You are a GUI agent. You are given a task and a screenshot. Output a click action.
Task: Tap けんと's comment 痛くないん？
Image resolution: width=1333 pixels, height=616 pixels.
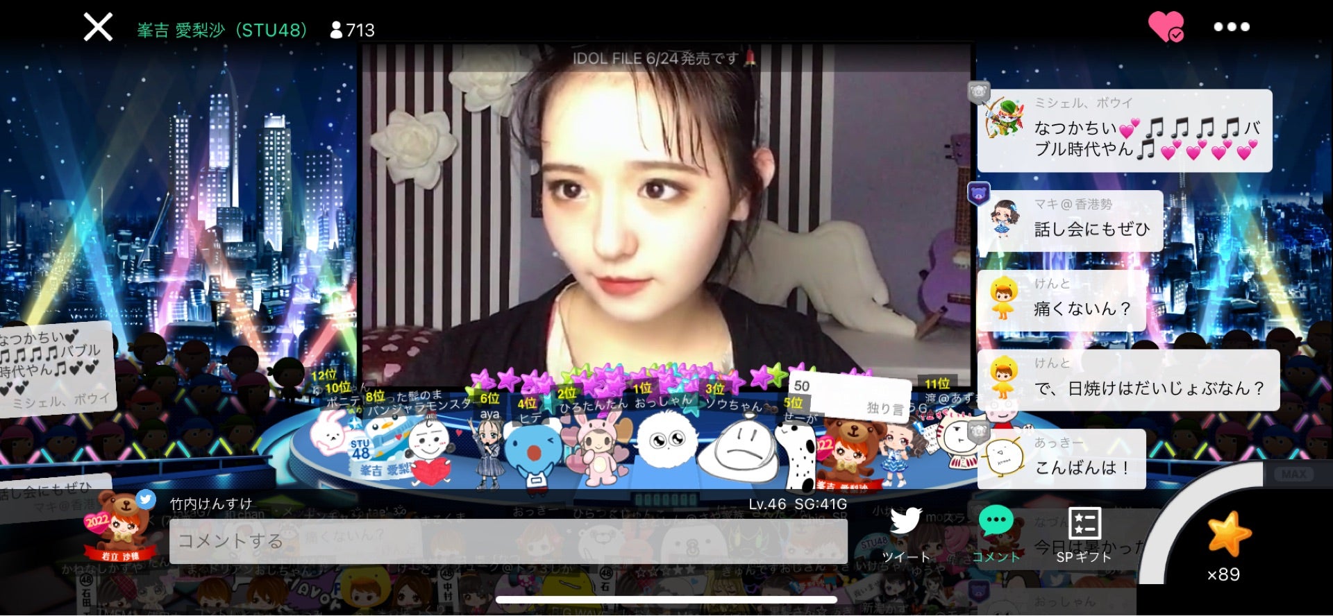pyautogui.click(x=1062, y=300)
